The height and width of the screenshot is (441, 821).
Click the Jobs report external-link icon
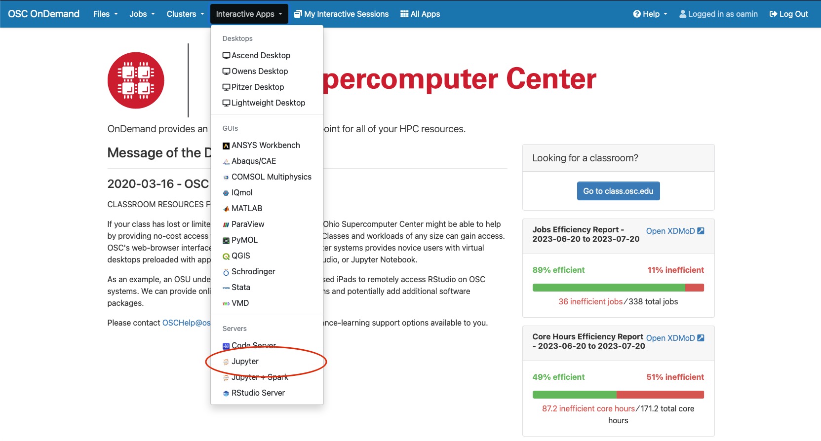tap(701, 231)
